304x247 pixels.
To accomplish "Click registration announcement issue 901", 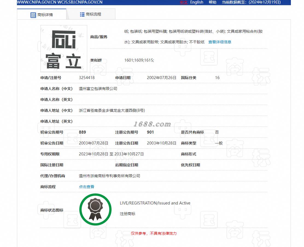I will coord(150,132).
